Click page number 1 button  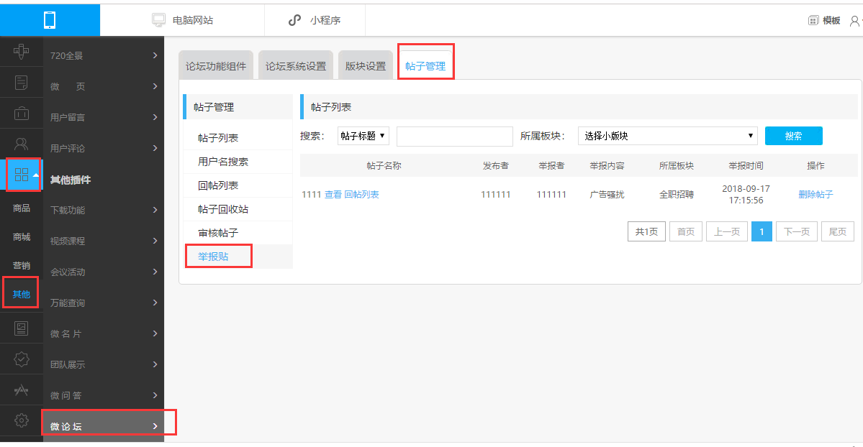click(x=762, y=231)
